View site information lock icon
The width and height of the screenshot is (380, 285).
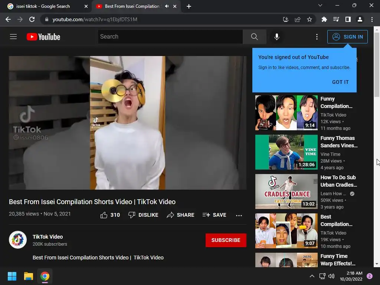[x=47, y=19]
